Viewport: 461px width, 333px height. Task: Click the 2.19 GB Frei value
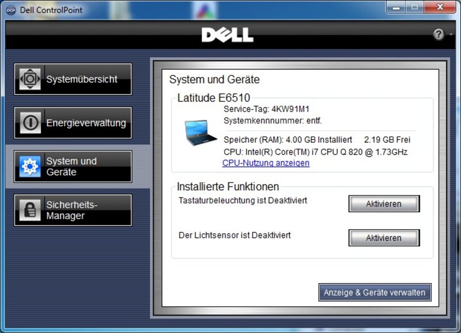pyautogui.click(x=387, y=139)
